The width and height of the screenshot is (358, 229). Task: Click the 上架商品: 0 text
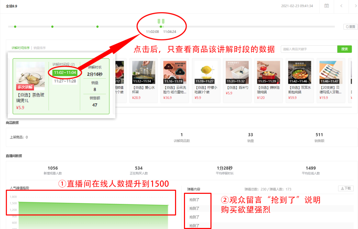[19, 137]
